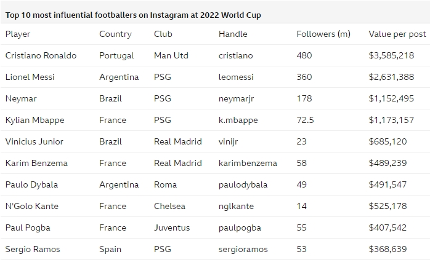Select the Cristiano Ronaldo player cell
This screenshot has height=265, width=430.
tap(41, 55)
